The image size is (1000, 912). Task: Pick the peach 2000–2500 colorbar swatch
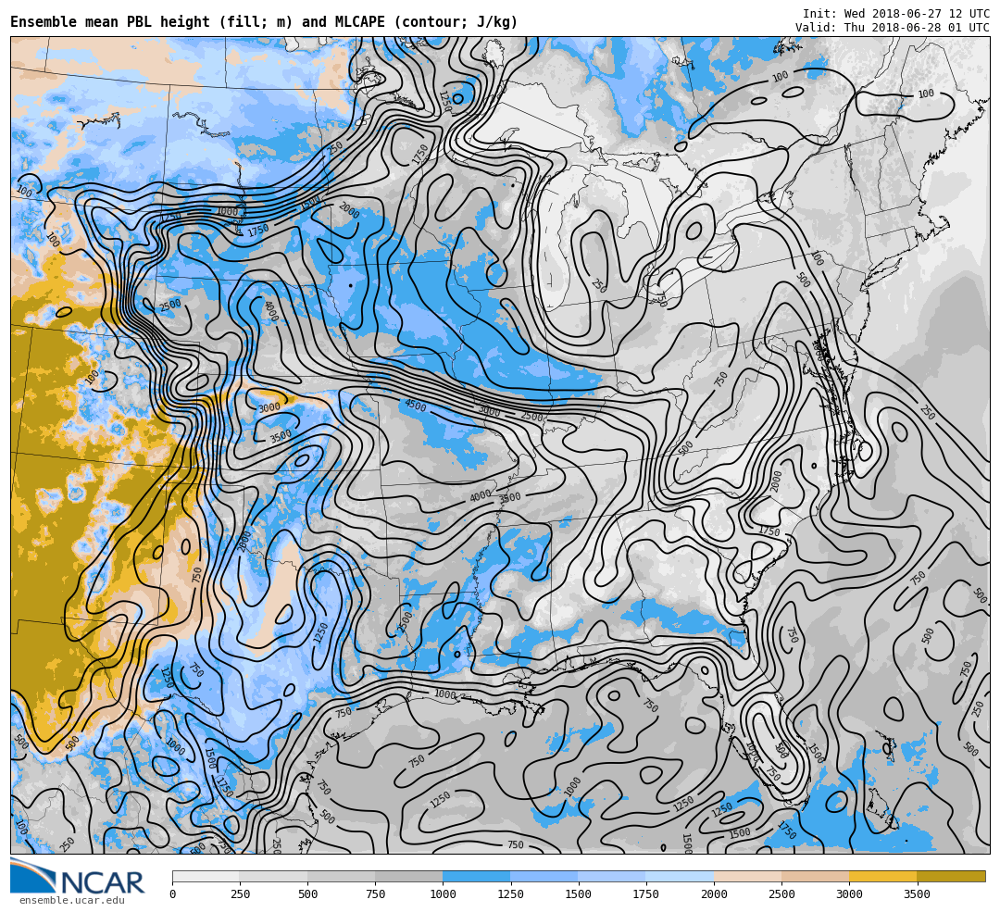[747, 876]
